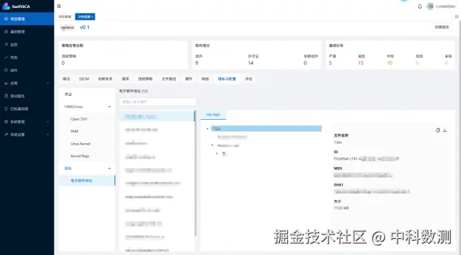Expand the 合规 sidebar submenu
Viewport: 461px width, 255px height.
[x=47, y=83]
